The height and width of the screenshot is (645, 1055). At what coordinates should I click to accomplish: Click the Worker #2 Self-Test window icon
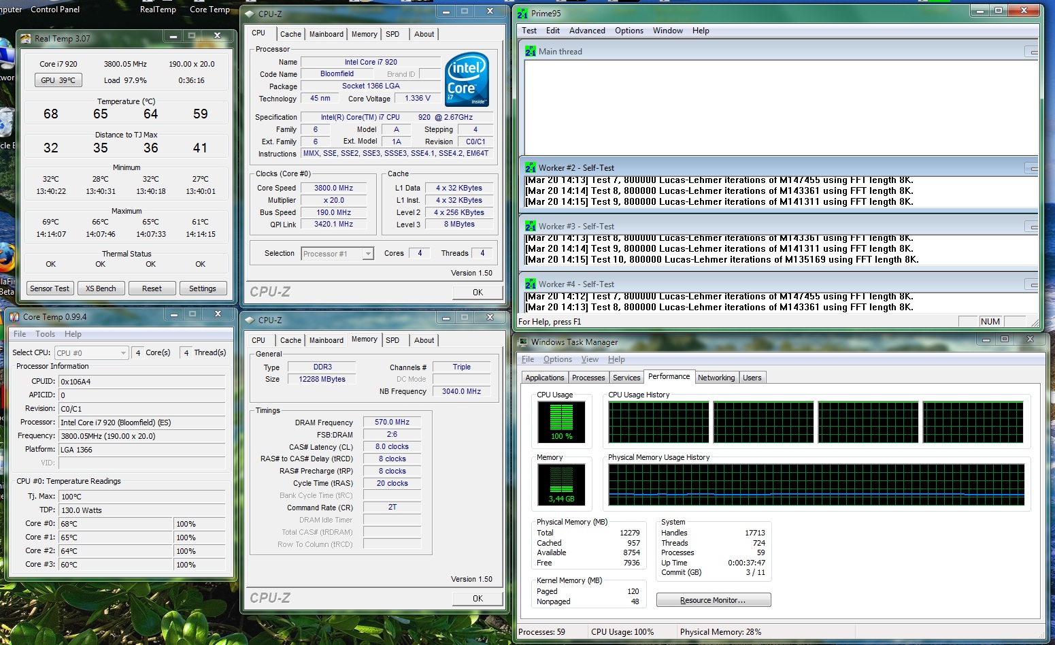(531, 167)
